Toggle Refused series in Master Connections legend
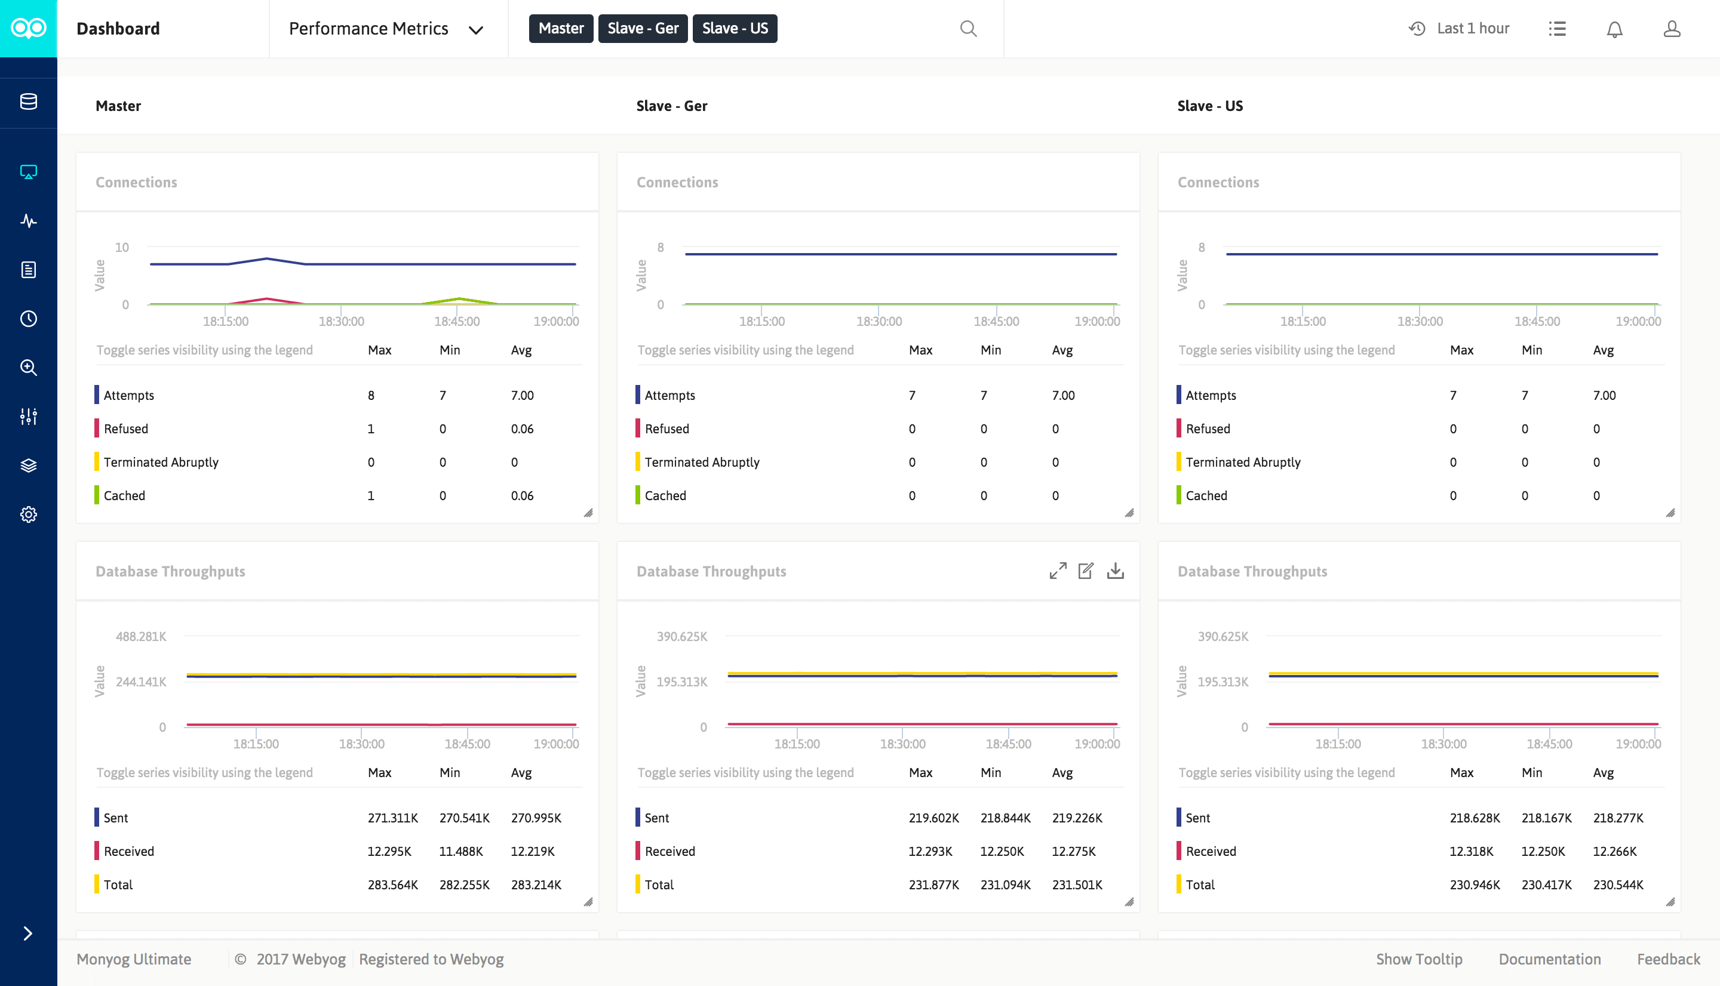Screen dimensions: 1720x986 (x=125, y=429)
